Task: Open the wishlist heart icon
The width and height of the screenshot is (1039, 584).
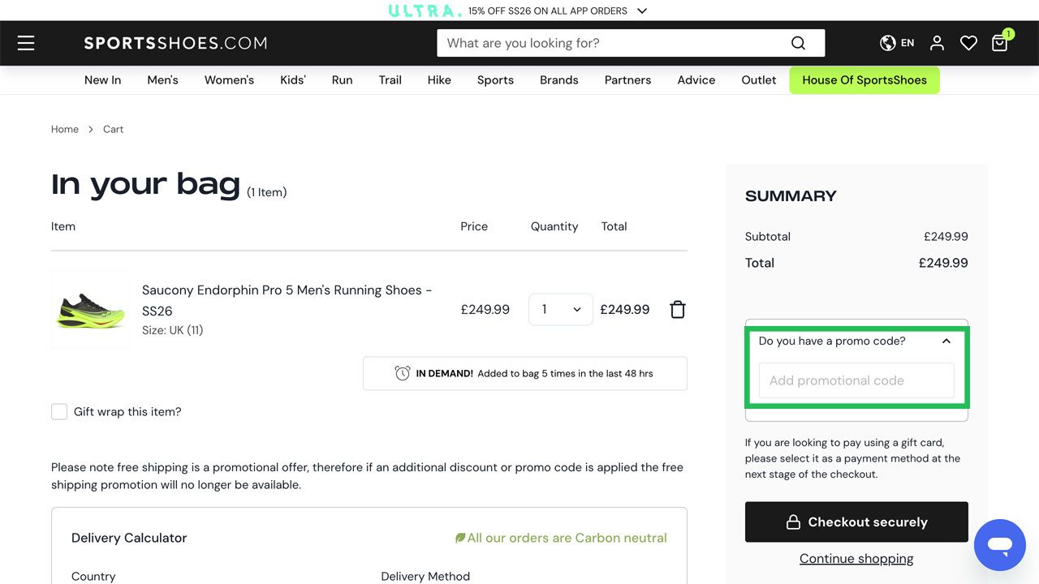Action: click(968, 42)
